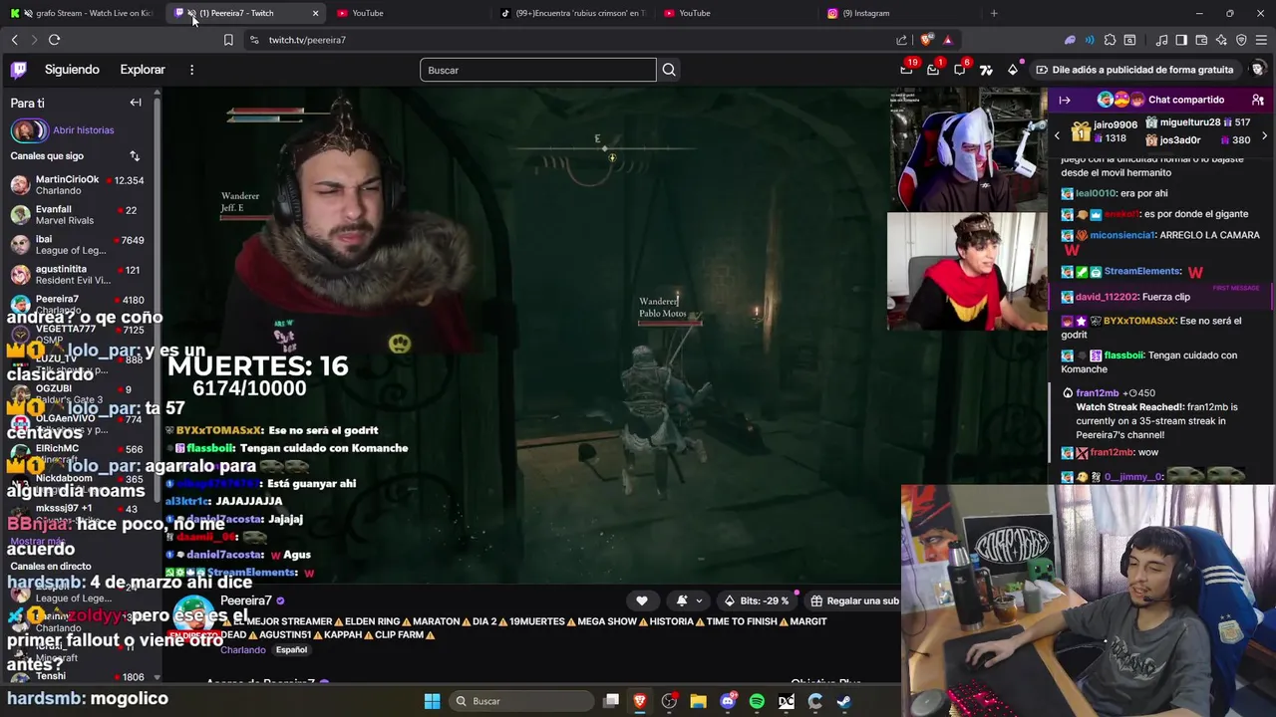Open Twitch whispers icon with badge 6
The image size is (1276, 717).
pos(960,70)
